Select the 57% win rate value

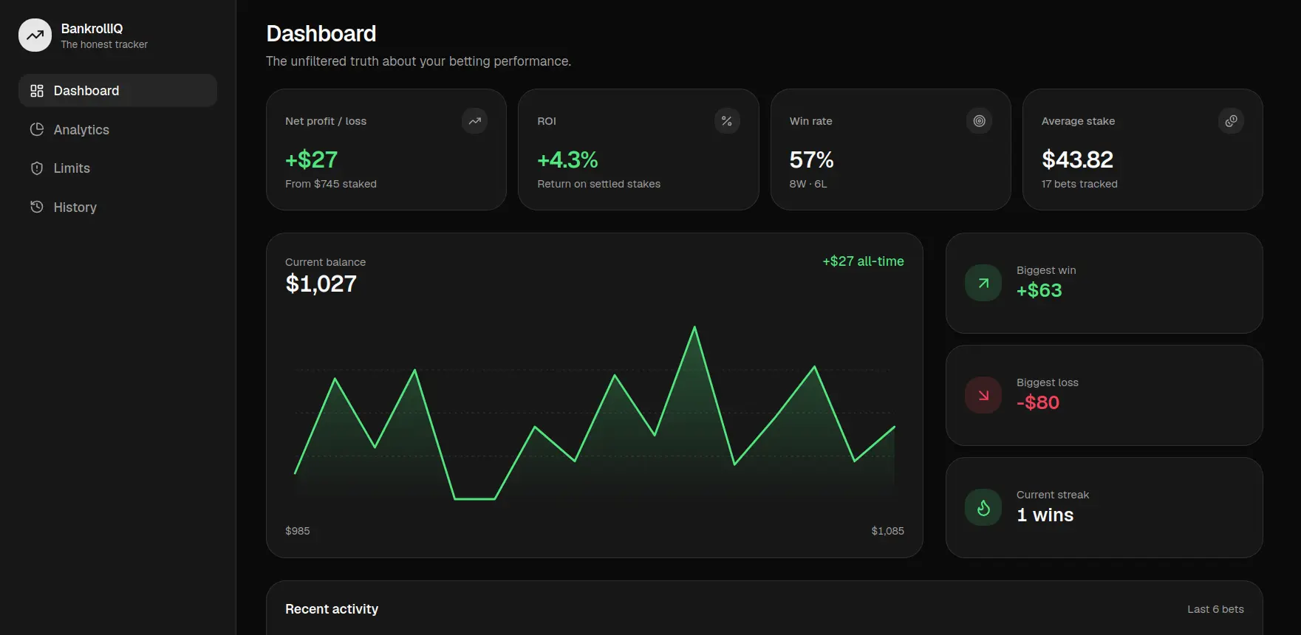811,159
